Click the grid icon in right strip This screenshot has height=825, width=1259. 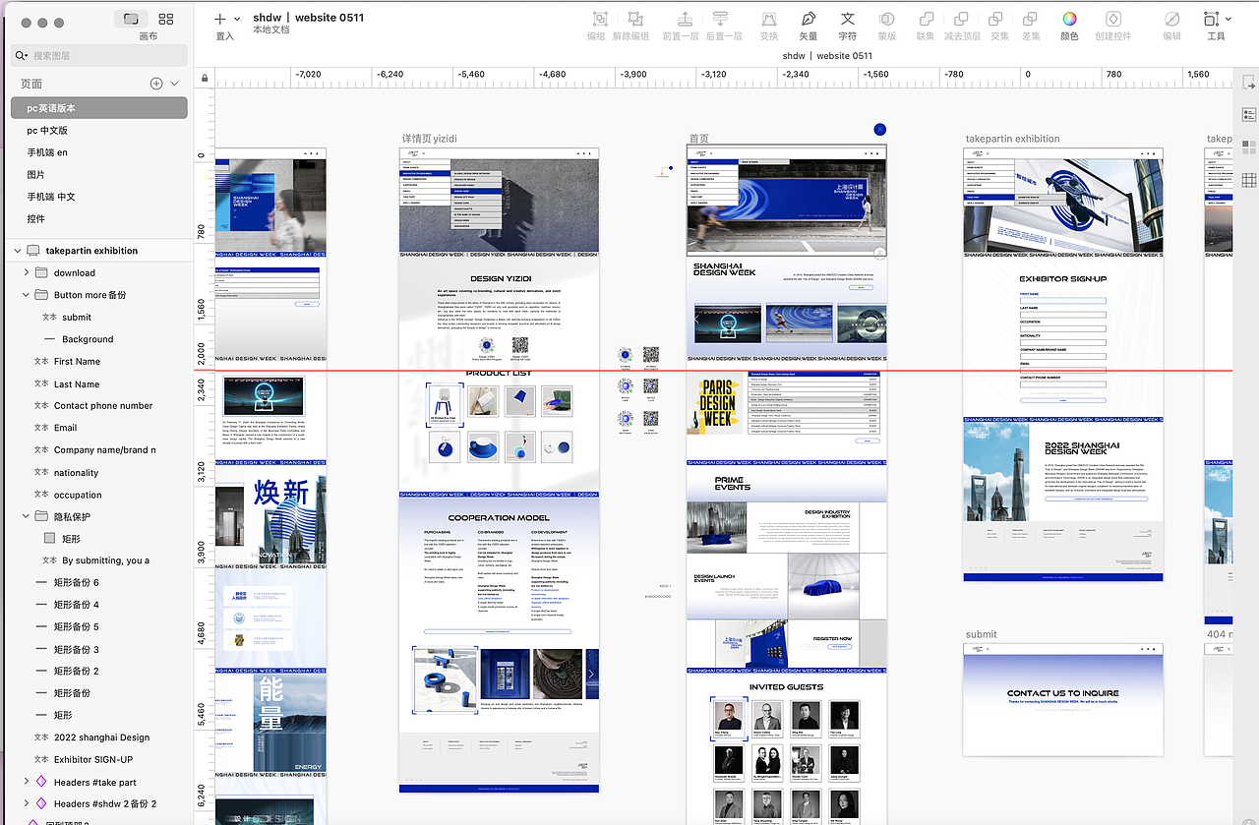click(1249, 180)
